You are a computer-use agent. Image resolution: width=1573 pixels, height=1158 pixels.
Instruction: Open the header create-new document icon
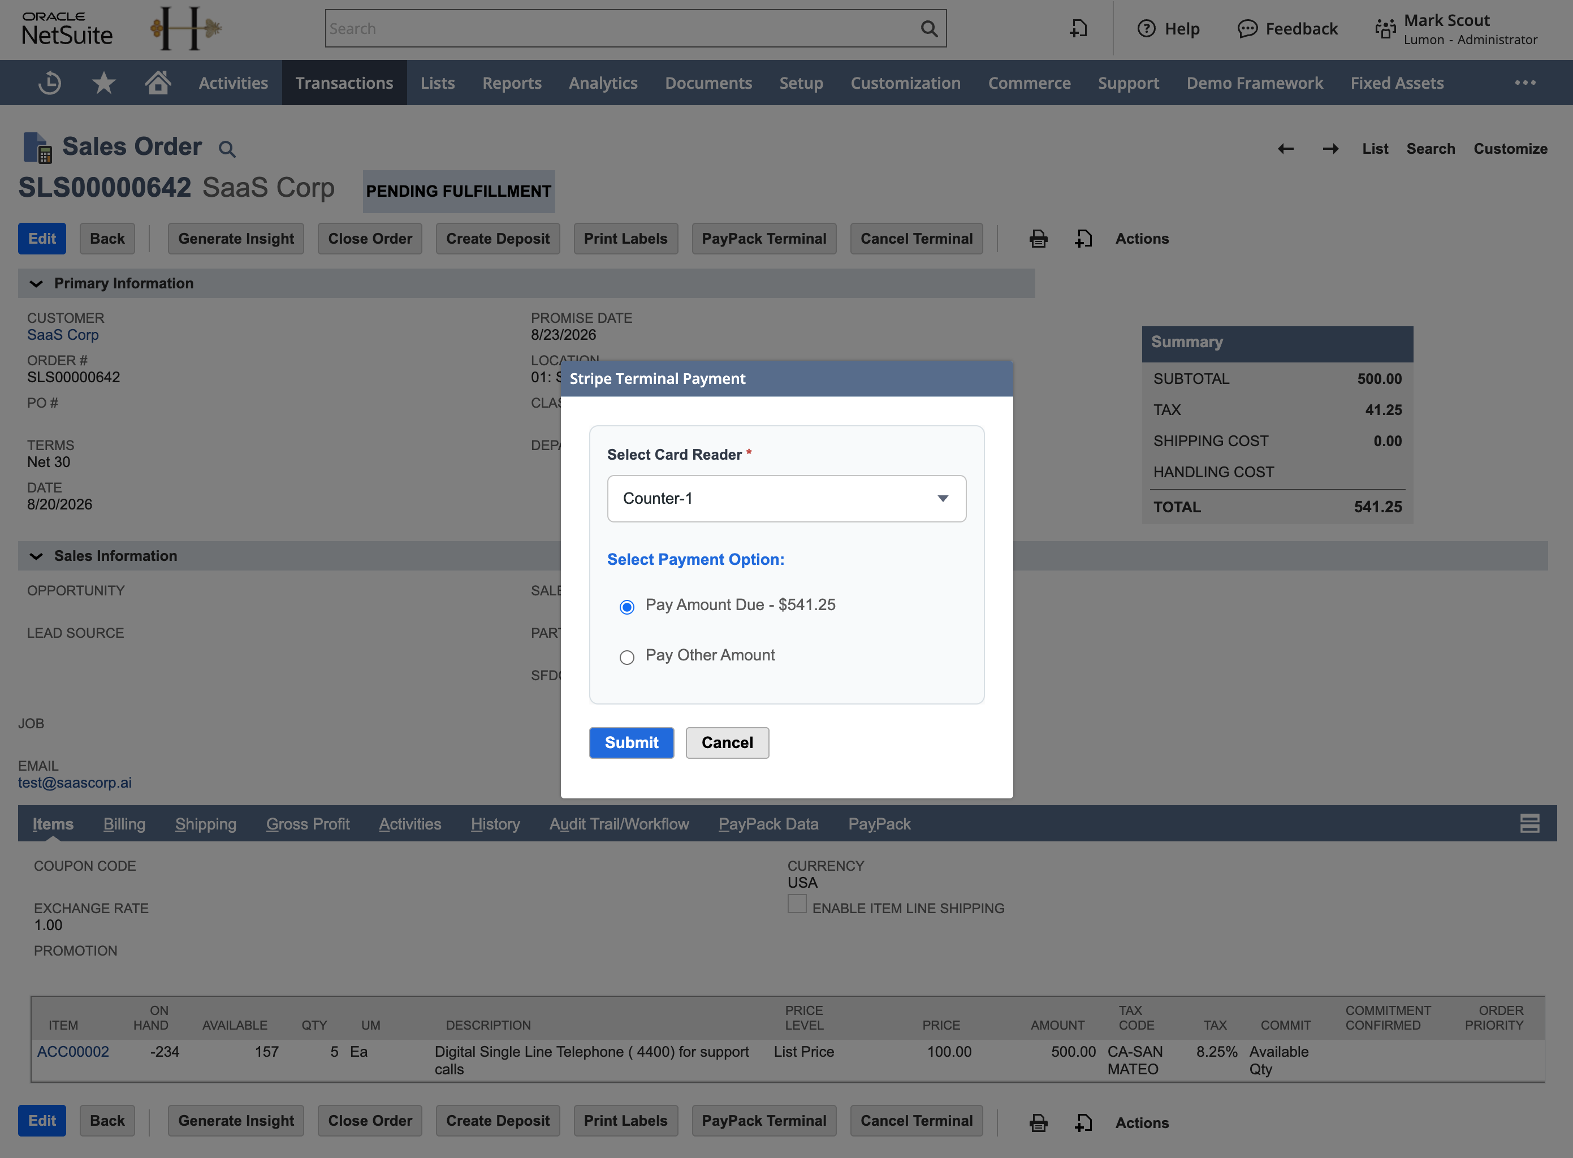point(1079,29)
